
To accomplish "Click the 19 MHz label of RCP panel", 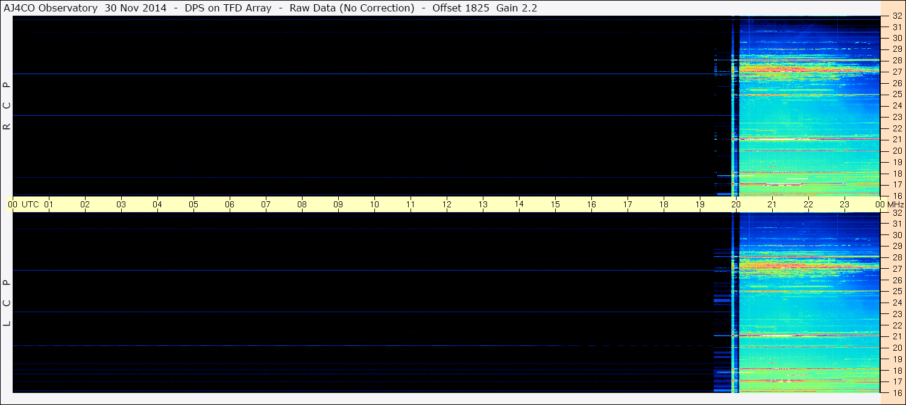I will click(897, 162).
